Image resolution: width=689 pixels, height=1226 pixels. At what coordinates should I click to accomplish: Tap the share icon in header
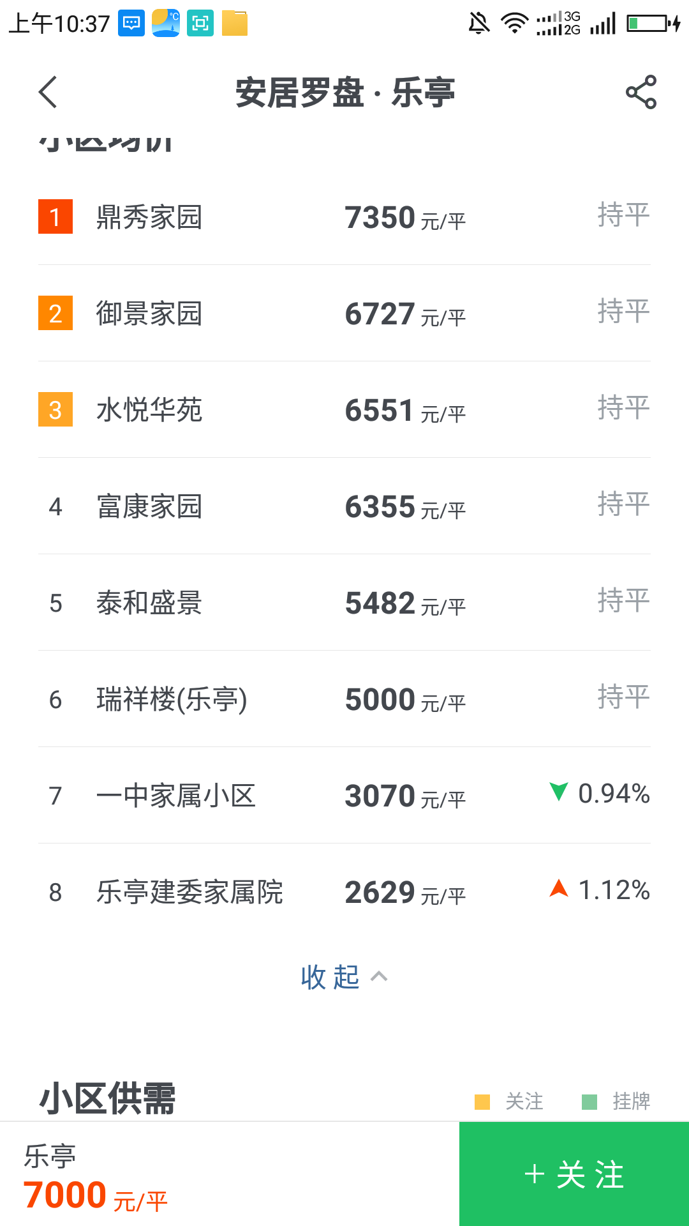pos(641,92)
